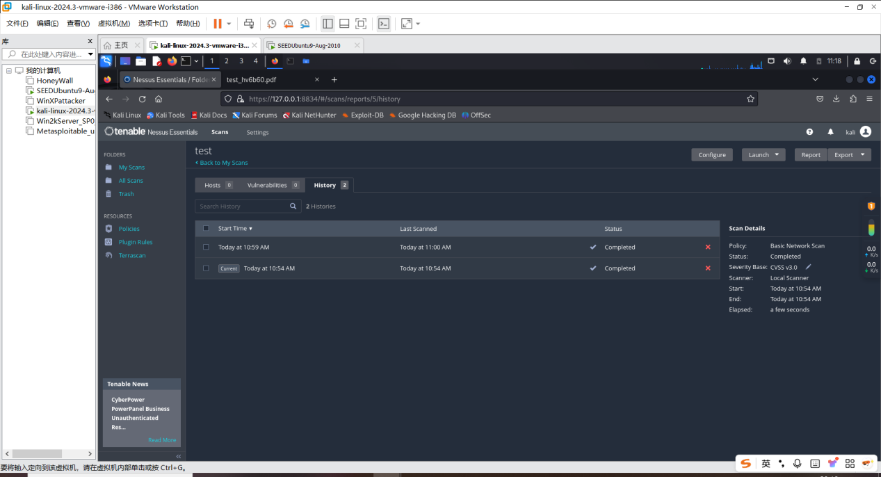Delete the Current 10:54 AM history entry

click(708, 268)
